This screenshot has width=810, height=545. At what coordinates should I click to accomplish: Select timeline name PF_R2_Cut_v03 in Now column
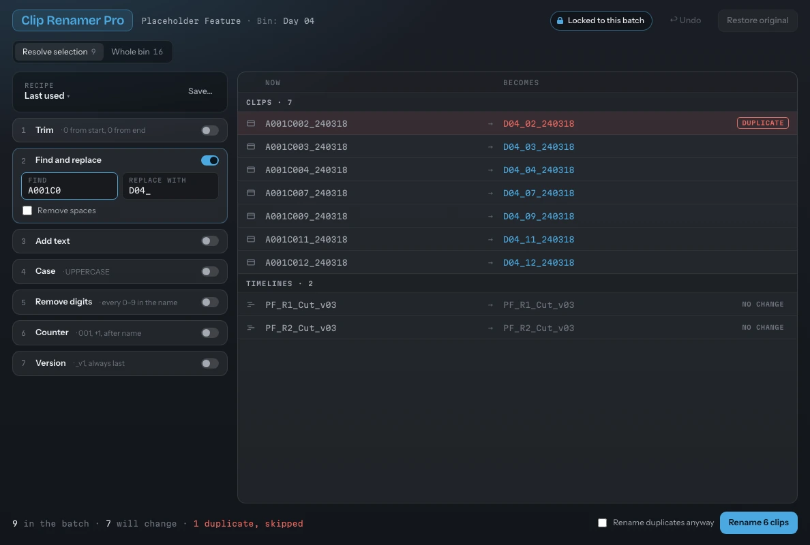tap(301, 328)
